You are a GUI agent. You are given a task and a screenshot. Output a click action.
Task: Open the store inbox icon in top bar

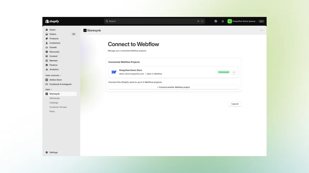coord(216,21)
